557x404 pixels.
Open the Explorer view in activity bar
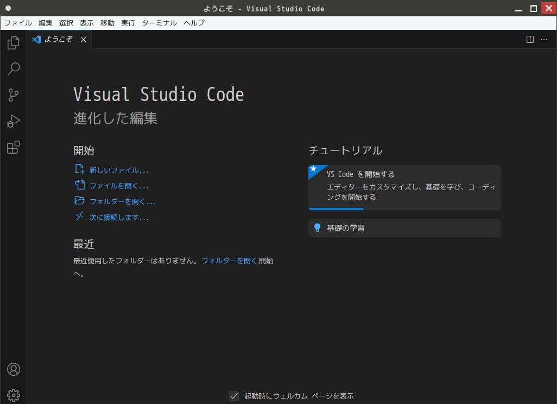(14, 43)
